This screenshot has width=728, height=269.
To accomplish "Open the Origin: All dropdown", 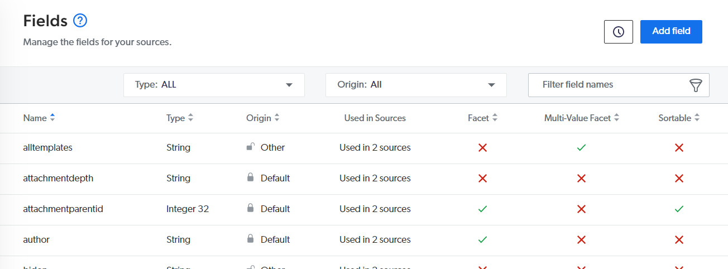I will point(416,85).
